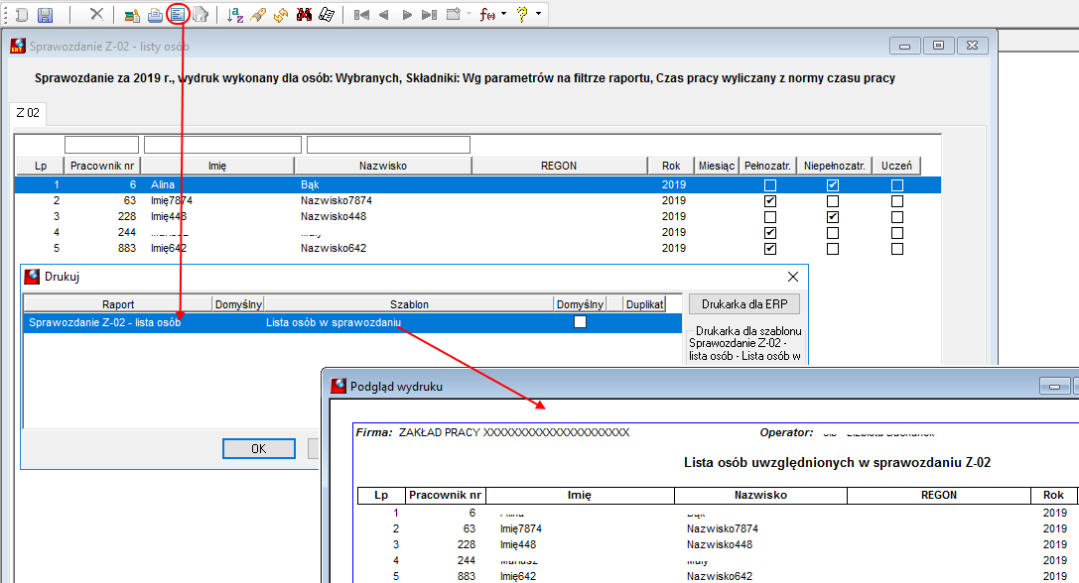The height and width of the screenshot is (583, 1079).
Task: Toggle Niepełnozatr. checkbox for Alina Bąk
Action: (x=833, y=185)
